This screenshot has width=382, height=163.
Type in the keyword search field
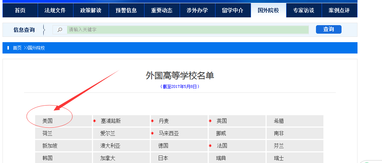click(x=187, y=30)
